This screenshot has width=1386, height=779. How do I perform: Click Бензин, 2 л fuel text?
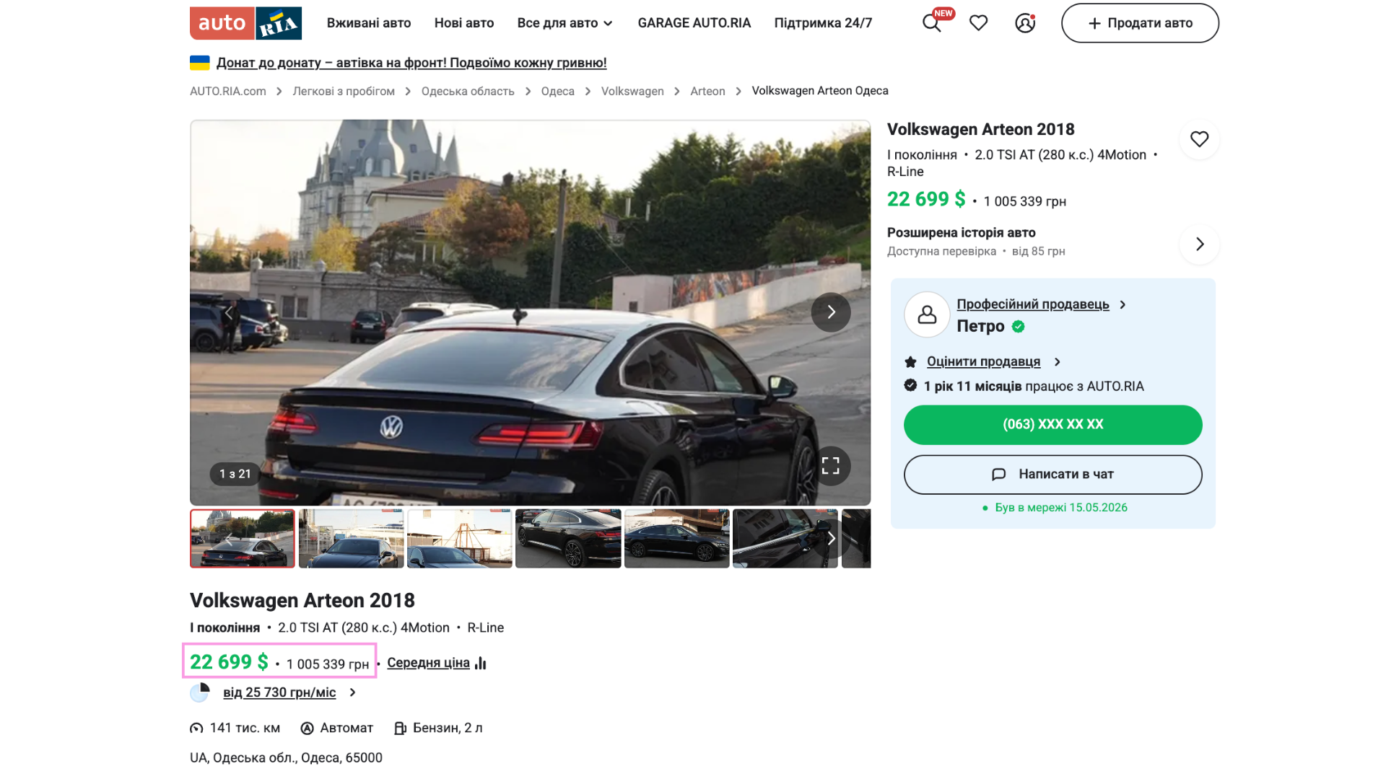[448, 729]
